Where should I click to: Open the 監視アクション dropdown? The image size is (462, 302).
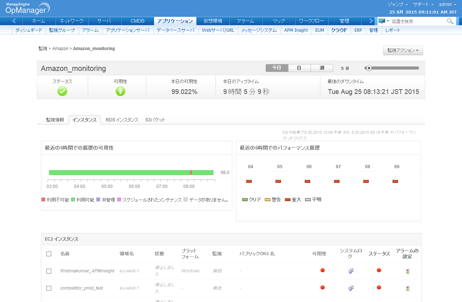click(x=403, y=50)
